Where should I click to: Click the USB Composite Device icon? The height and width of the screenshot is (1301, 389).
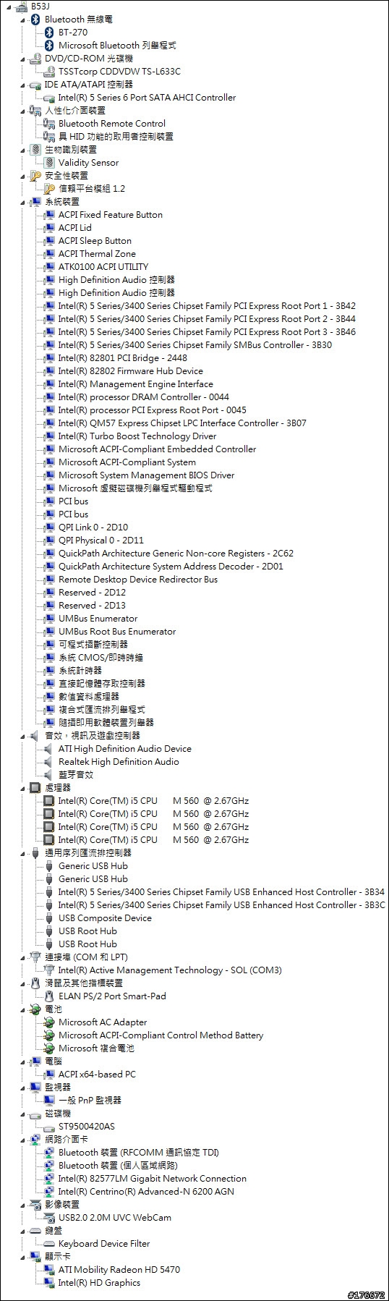tap(49, 918)
